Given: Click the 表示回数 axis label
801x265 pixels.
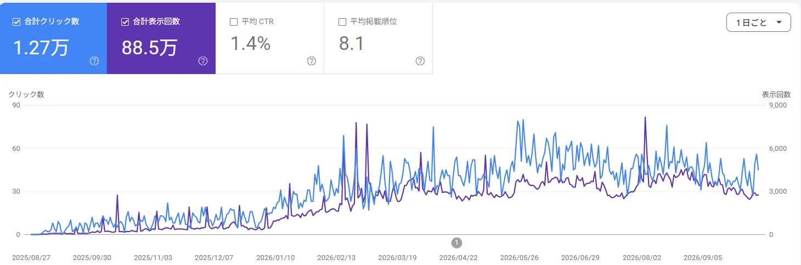Looking at the screenshot, I should coord(776,94).
